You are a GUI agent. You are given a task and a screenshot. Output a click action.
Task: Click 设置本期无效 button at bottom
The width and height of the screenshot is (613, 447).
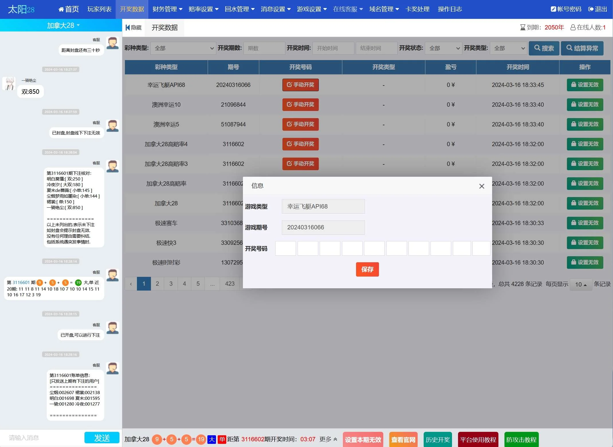[363, 440]
